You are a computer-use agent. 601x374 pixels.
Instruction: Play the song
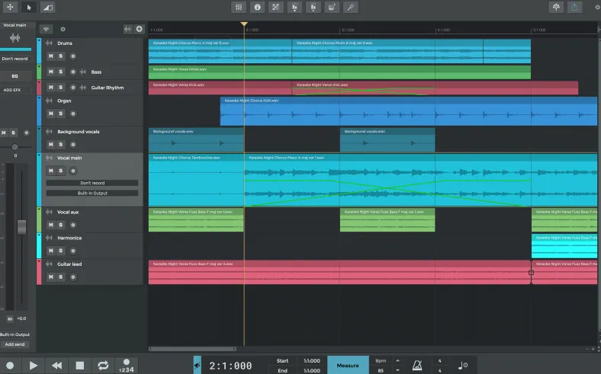pyautogui.click(x=34, y=366)
